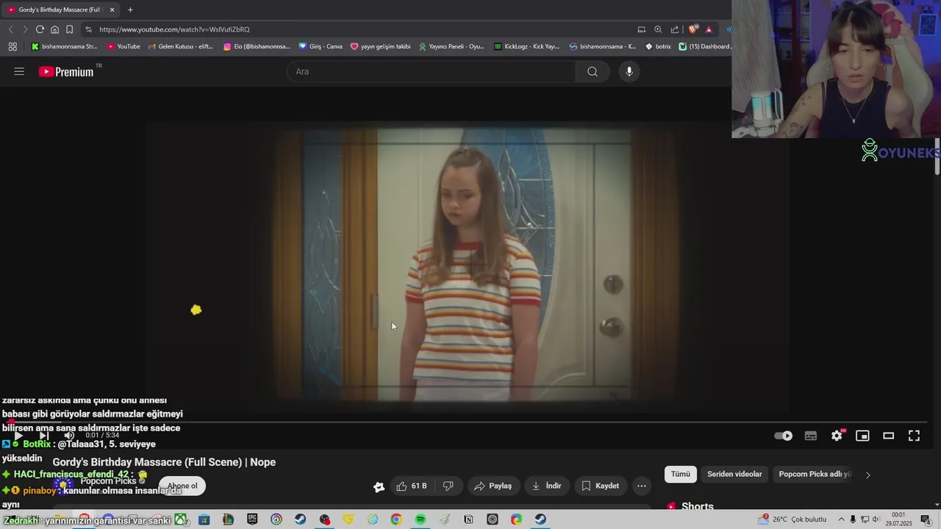Screen dimensions: 941x529
Task: Click the page vertical scrollbar
Action: click(937, 155)
